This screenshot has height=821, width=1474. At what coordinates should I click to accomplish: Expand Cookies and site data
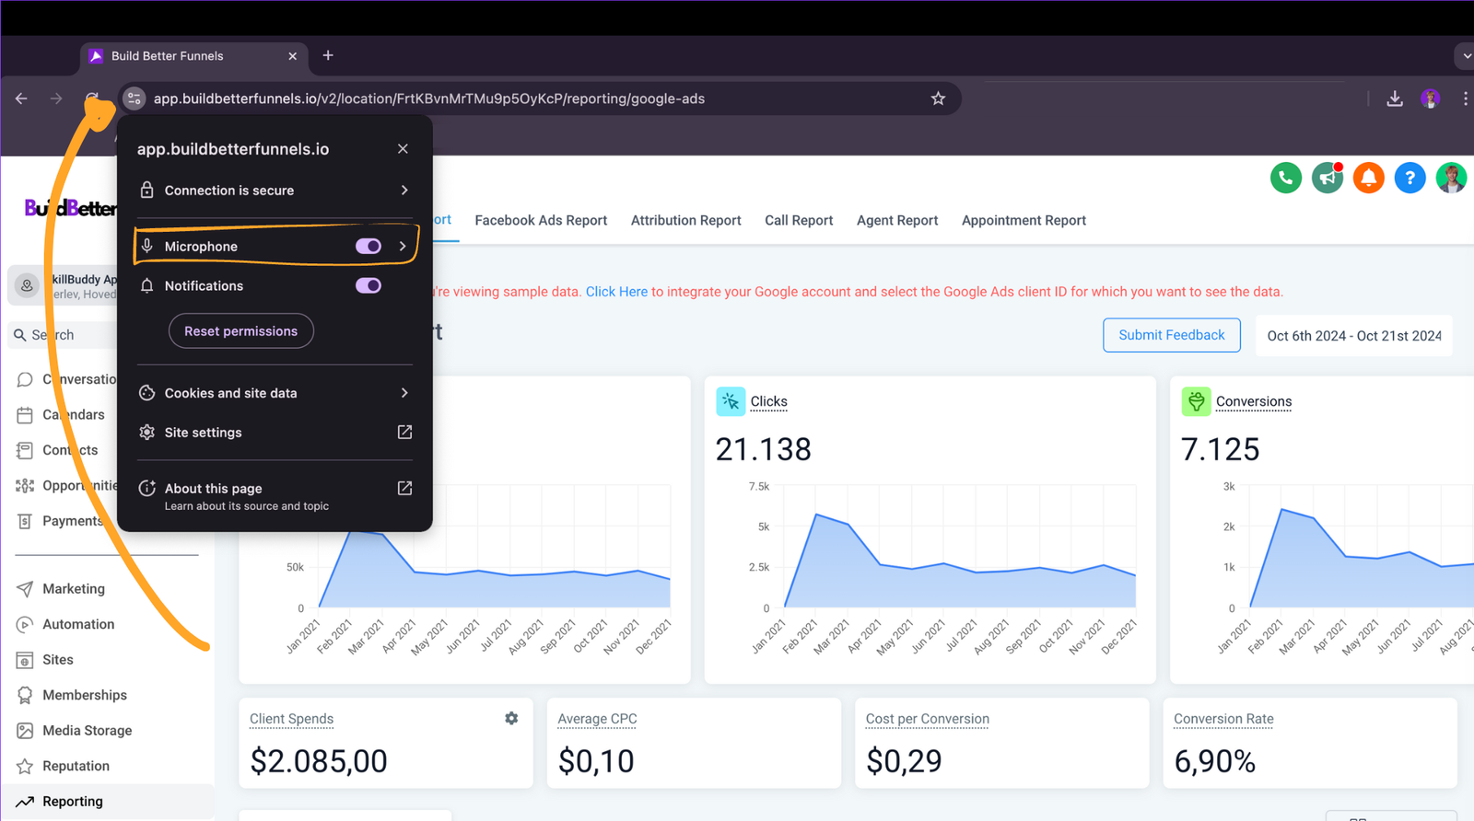coord(404,393)
